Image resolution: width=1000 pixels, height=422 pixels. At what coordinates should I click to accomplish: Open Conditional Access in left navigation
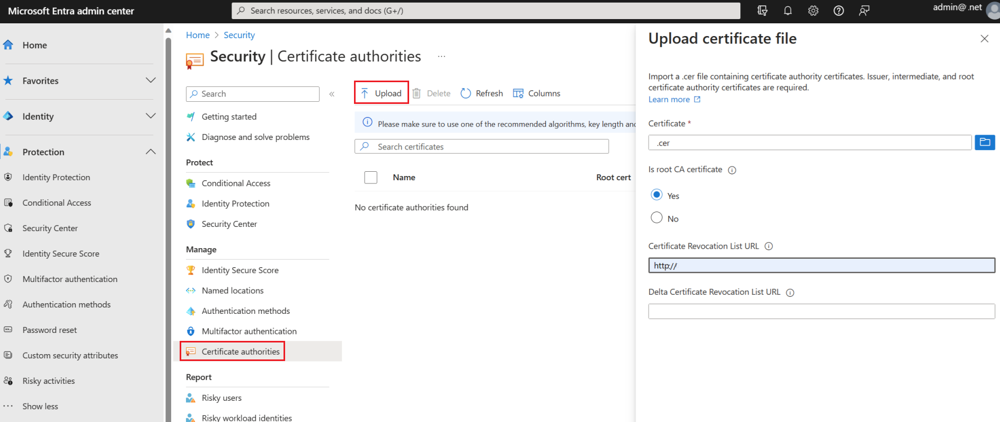coord(57,203)
